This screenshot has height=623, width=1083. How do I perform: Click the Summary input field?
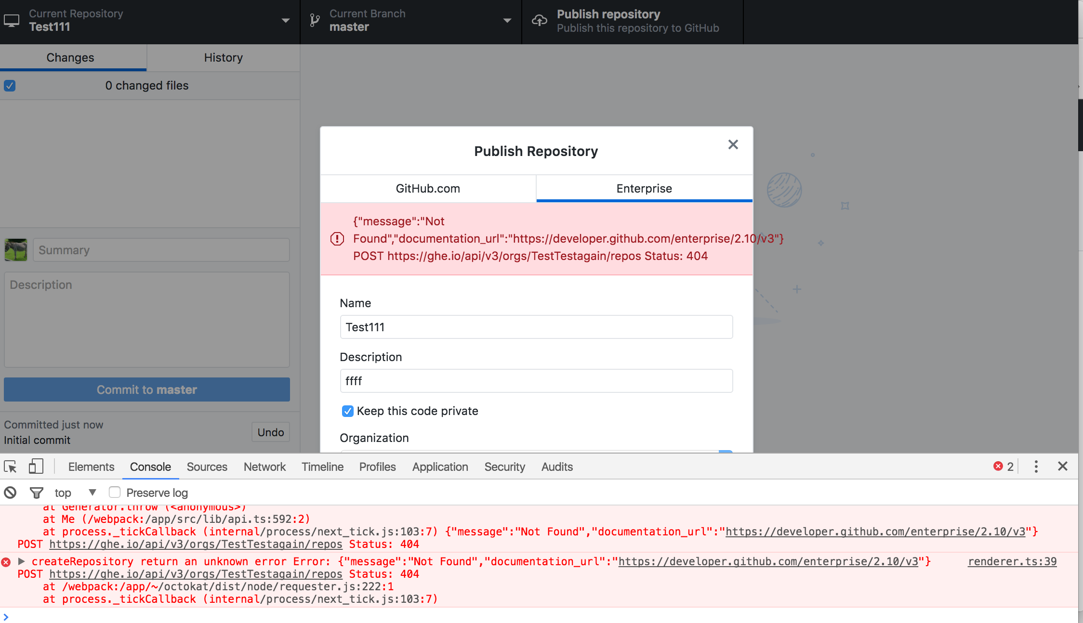click(x=161, y=250)
